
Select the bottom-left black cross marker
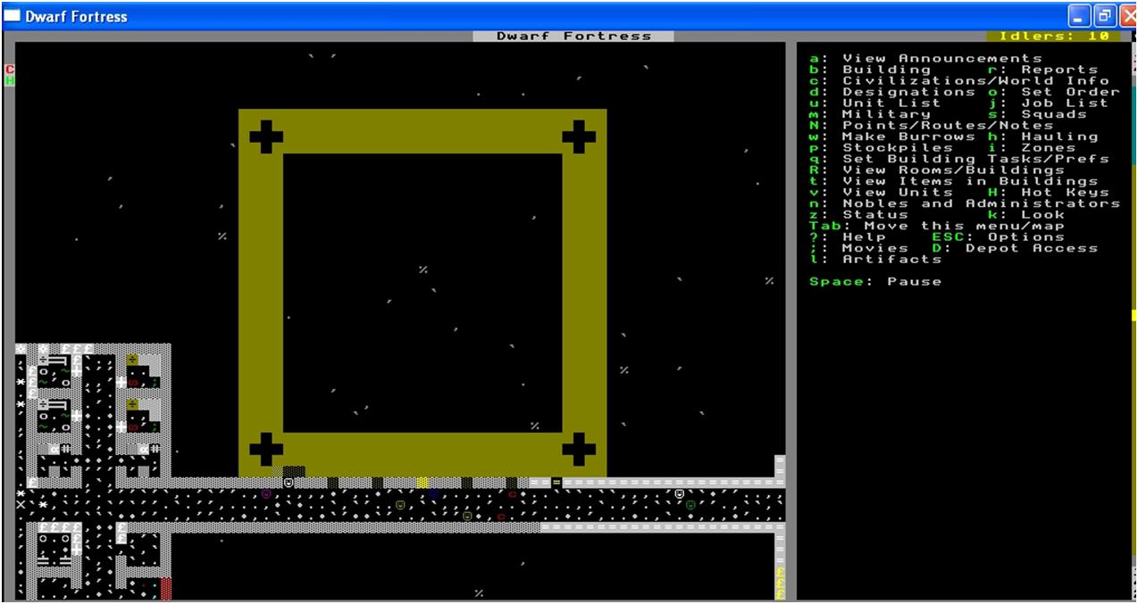266,449
